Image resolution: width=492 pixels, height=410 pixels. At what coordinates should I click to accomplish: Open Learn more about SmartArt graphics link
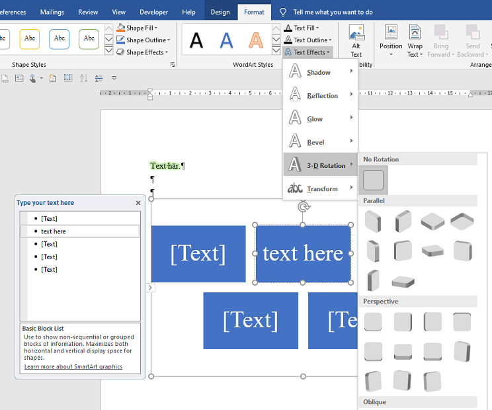73,366
